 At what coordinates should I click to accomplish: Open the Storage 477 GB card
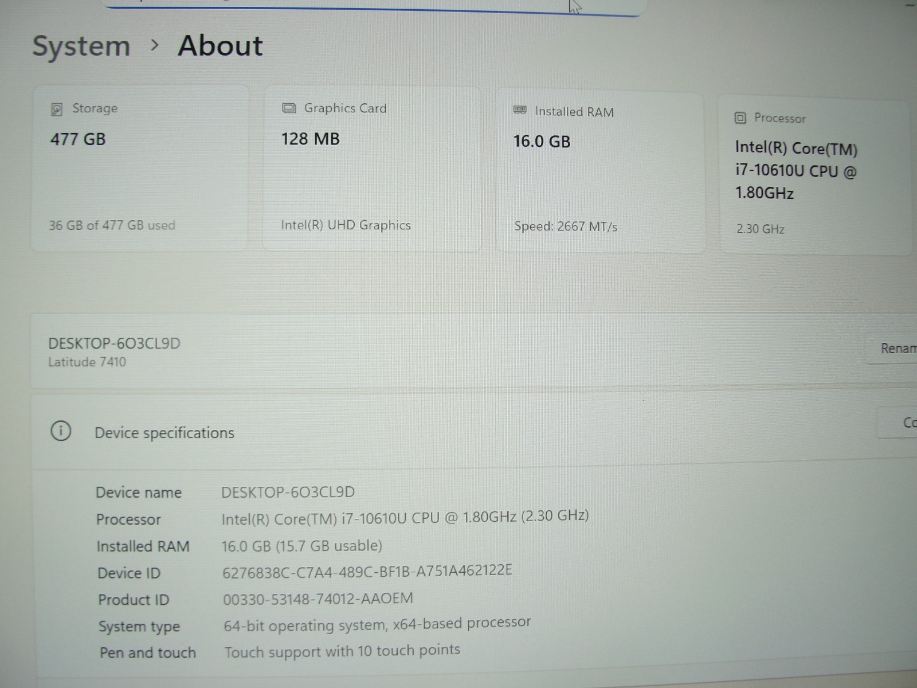[x=140, y=168]
